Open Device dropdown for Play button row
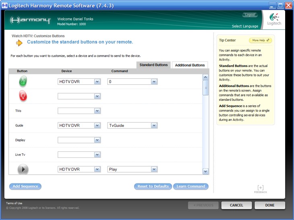The height and width of the screenshot is (220, 294). coord(79,169)
